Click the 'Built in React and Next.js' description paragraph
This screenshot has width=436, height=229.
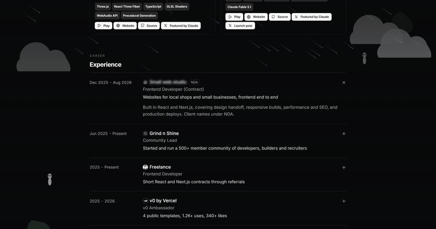(x=240, y=111)
